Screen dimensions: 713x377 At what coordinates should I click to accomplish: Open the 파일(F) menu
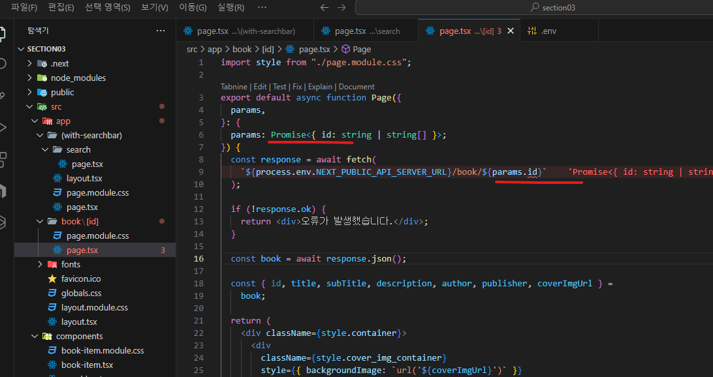(24, 7)
